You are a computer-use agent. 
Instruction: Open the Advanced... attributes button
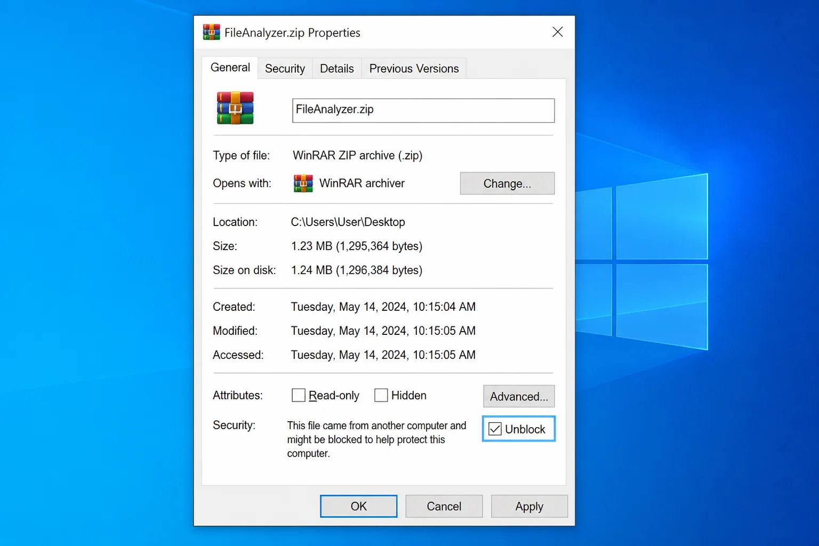519,396
